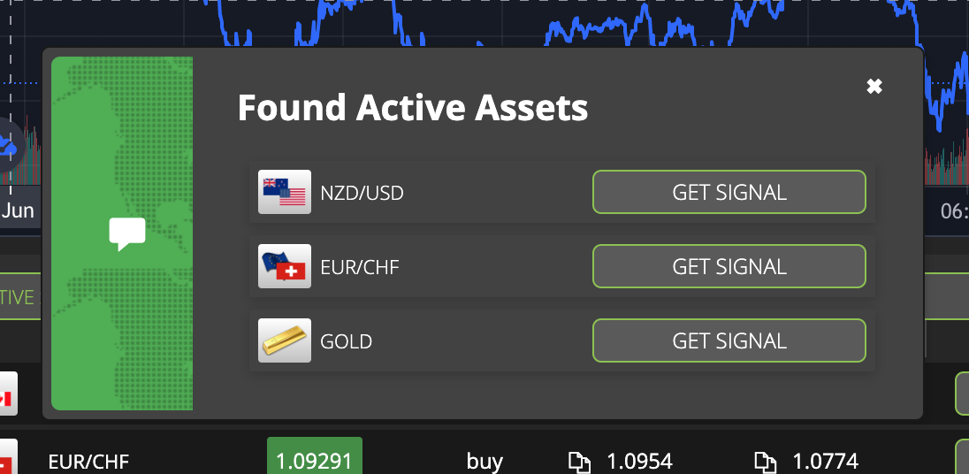The height and width of the screenshot is (474, 969).
Task: Open the partially visible ACTIVE tab
Action: click(x=19, y=296)
